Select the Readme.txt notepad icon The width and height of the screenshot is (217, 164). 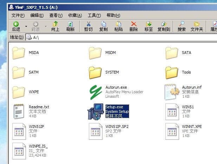(x=19, y=111)
